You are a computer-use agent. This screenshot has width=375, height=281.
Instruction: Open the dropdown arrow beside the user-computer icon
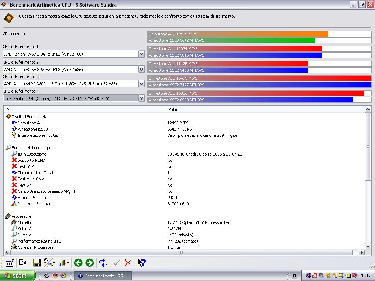55,263
